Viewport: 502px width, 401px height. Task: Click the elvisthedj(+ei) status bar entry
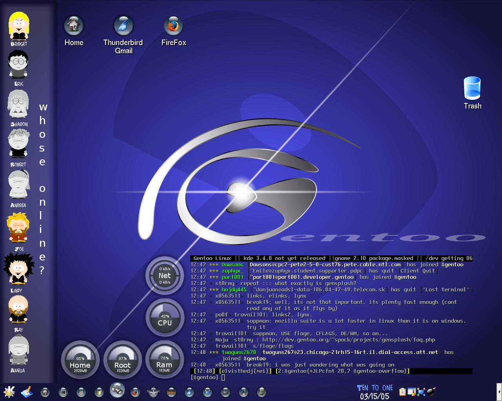click(x=245, y=371)
